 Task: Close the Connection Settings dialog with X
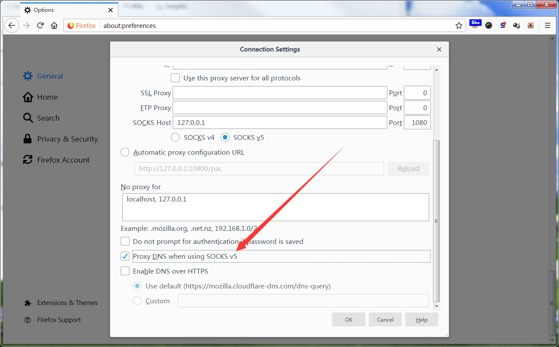[x=440, y=49]
